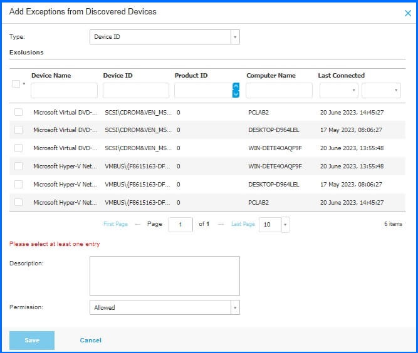Check the Virtual DVD row for DESKTOP-D964LEL
The height and width of the screenshot is (353, 418).
[x=18, y=130]
